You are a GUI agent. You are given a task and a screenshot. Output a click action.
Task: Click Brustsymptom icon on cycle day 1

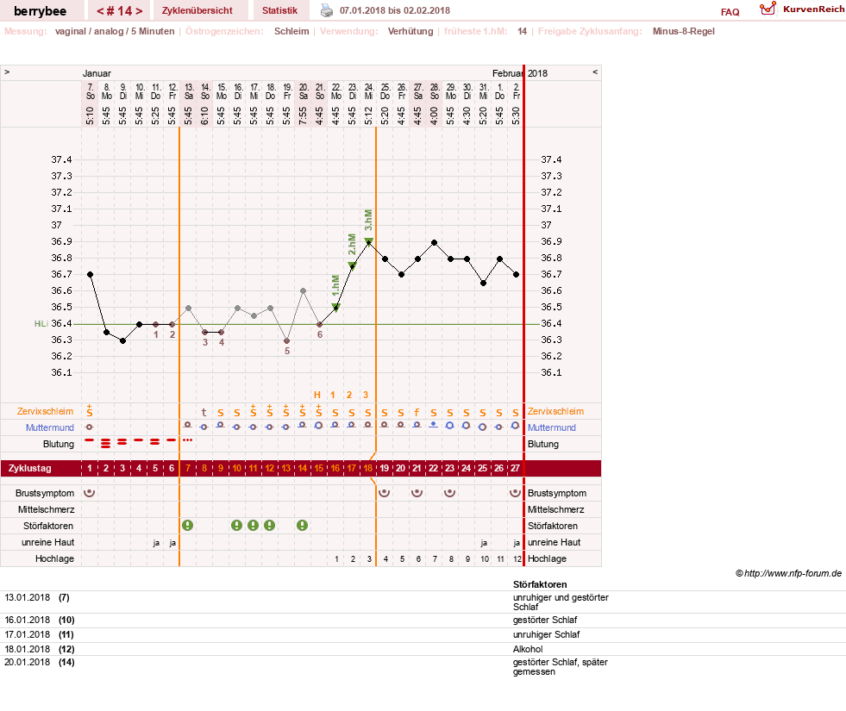point(90,493)
